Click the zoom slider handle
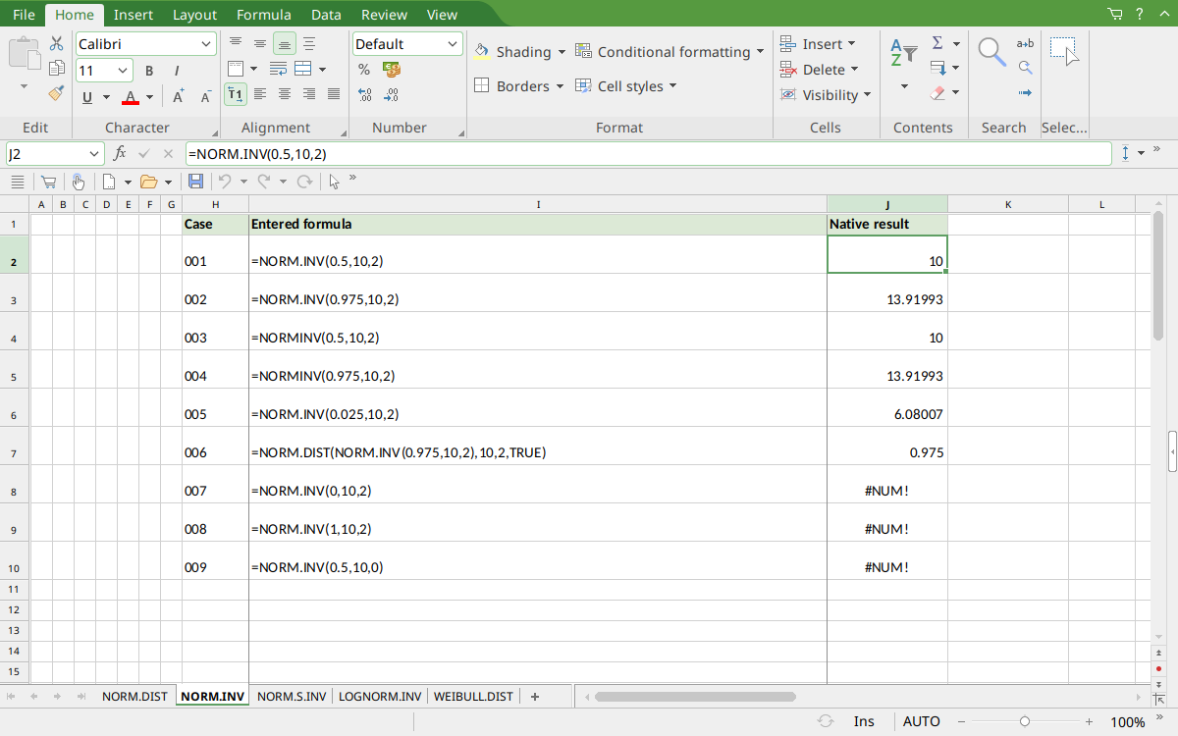The width and height of the screenshot is (1178, 736). tap(1024, 721)
